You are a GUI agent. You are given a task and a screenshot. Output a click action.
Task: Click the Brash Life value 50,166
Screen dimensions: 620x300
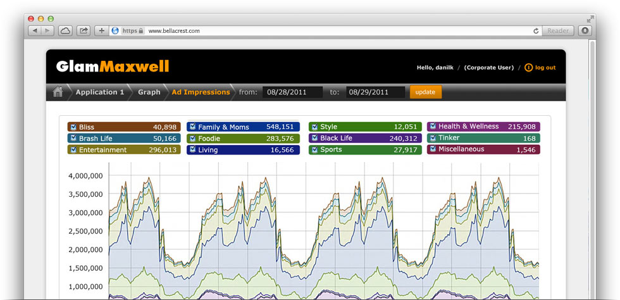165,139
